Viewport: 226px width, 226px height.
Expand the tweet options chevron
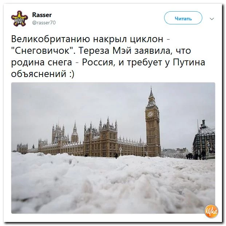[x=212, y=19]
